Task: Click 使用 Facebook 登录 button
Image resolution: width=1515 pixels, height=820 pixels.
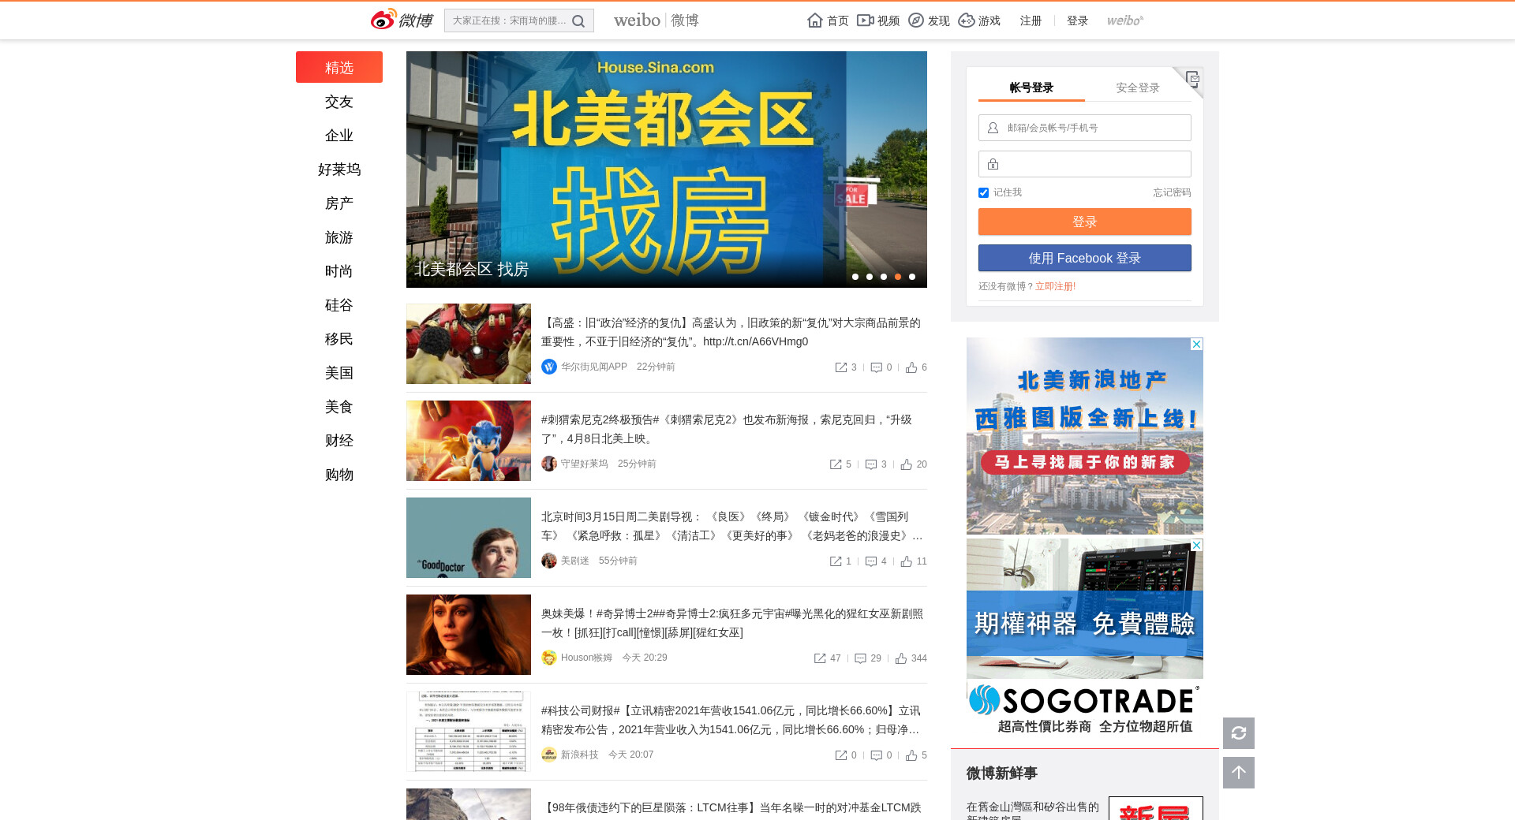Action: 1084,258
